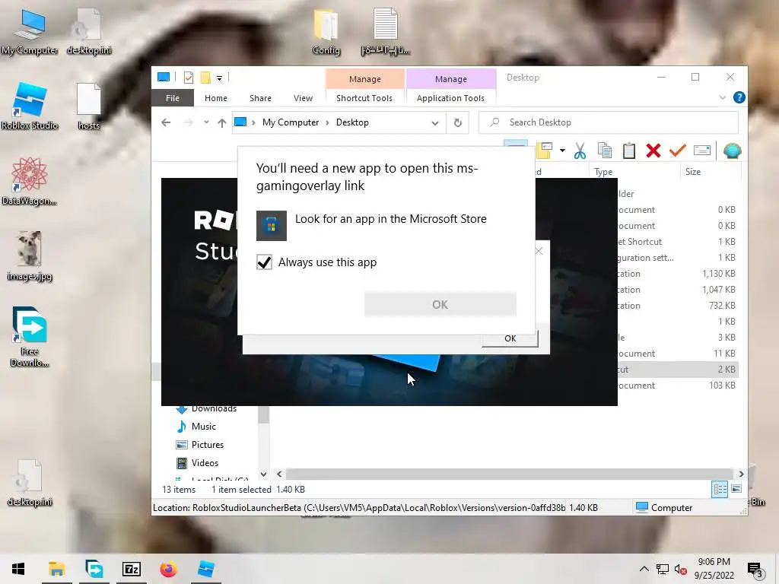The width and height of the screenshot is (779, 584).
Task: Click the New Folder quick access icon
Action: tap(205, 78)
